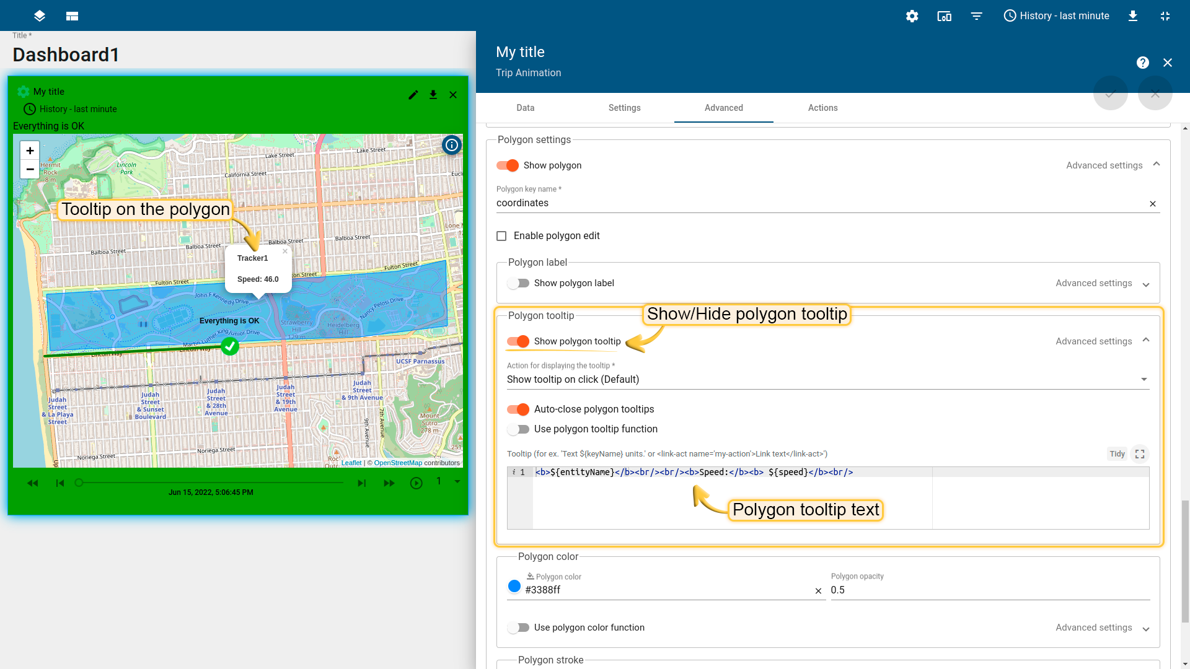Viewport: 1190px width, 669px height.
Task: Zoom in on the map
Action: click(30, 151)
